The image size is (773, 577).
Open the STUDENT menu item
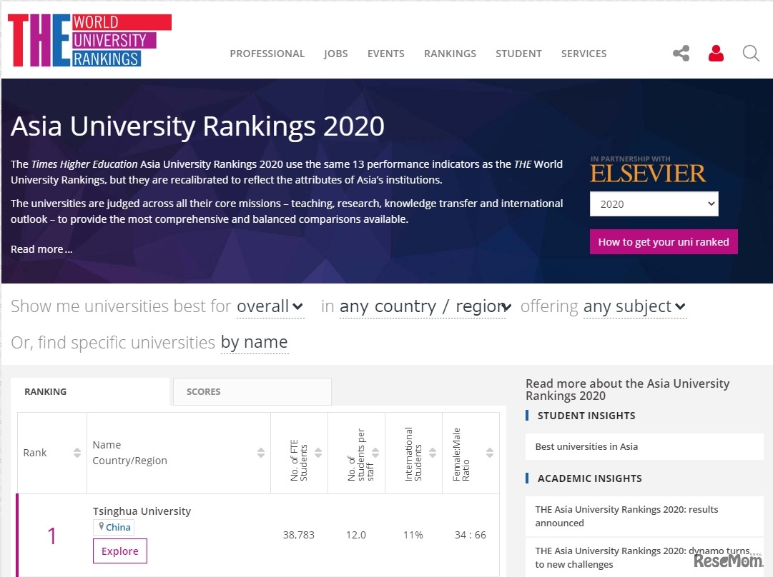click(518, 54)
